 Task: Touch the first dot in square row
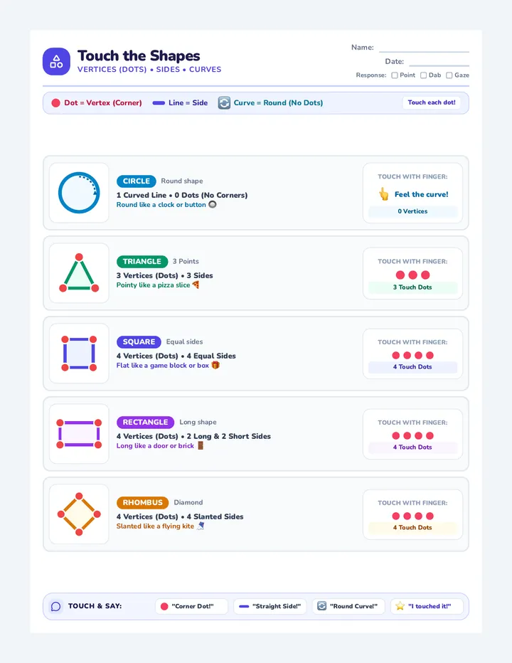point(395,355)
